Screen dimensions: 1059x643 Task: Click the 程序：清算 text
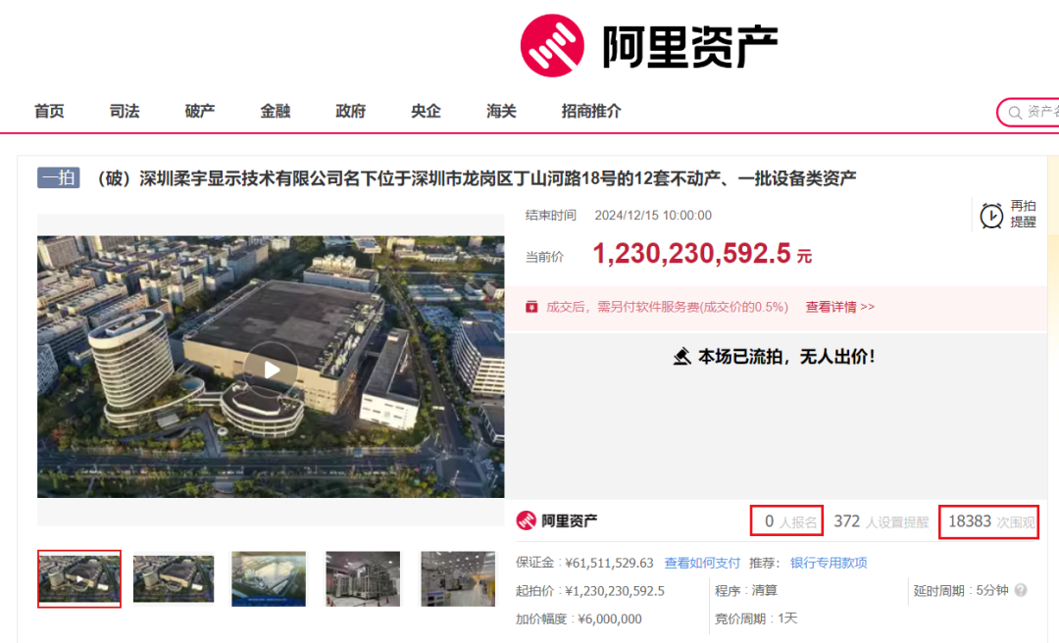(x=746, y=590)
